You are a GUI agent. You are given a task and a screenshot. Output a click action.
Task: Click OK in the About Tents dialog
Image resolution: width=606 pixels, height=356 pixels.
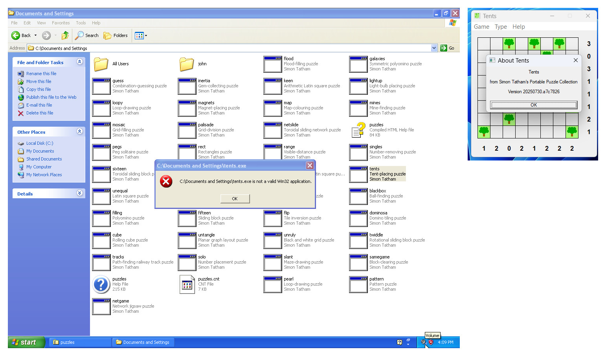[x=533, y=105]
